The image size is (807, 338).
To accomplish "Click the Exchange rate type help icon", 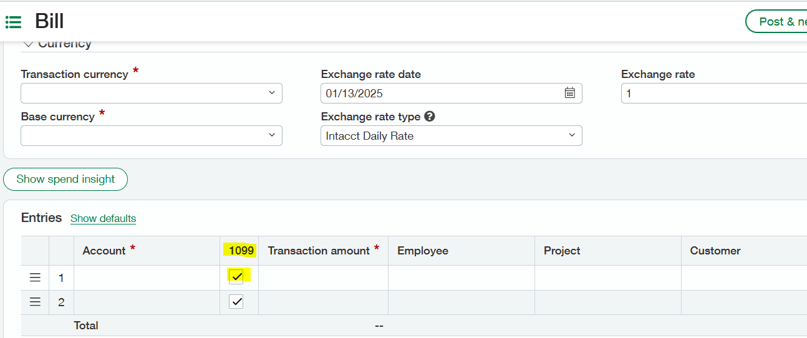I will pos(429,117).
